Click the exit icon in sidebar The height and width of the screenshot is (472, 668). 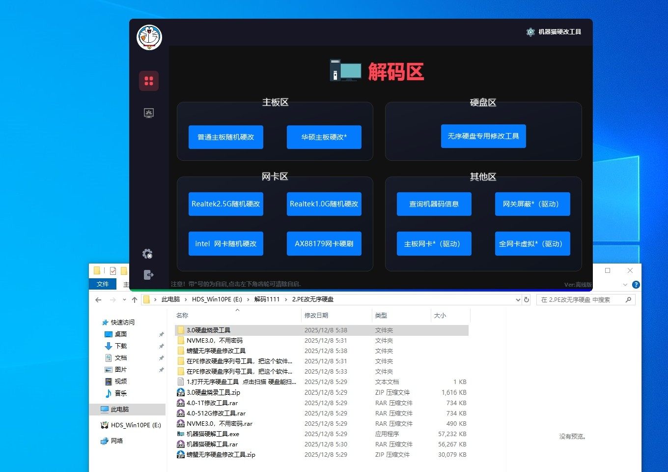[x=148, y=275]
